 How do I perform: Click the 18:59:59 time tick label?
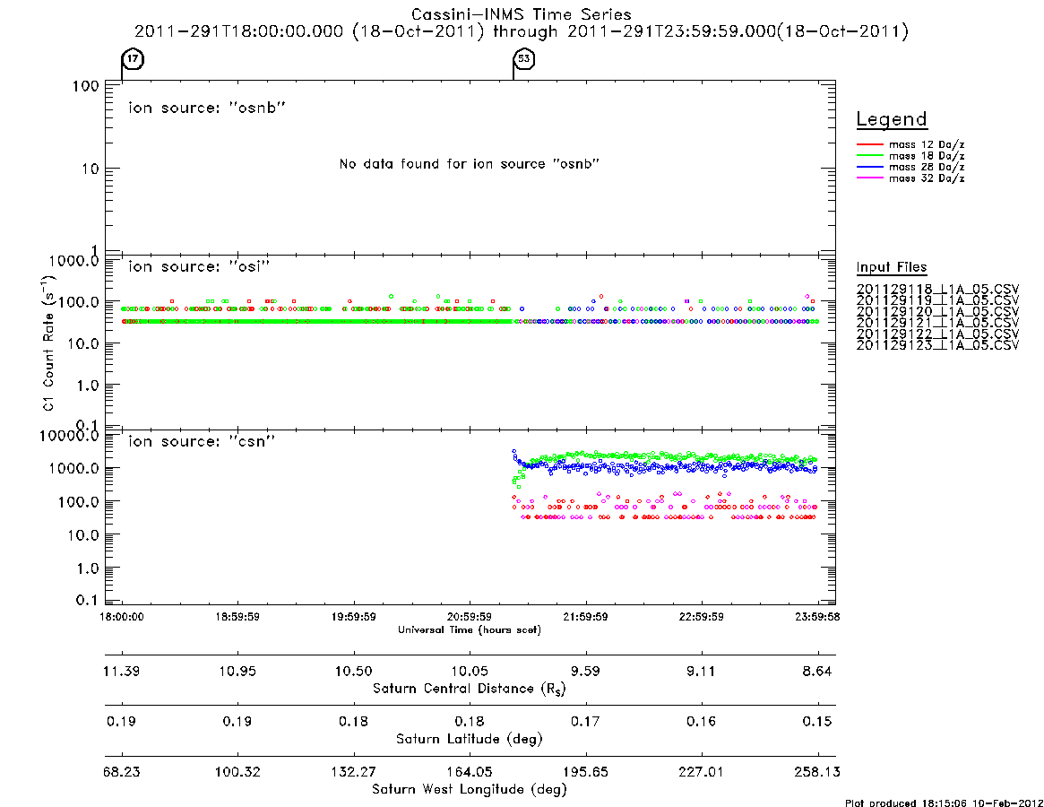click(x=237, y=617)
